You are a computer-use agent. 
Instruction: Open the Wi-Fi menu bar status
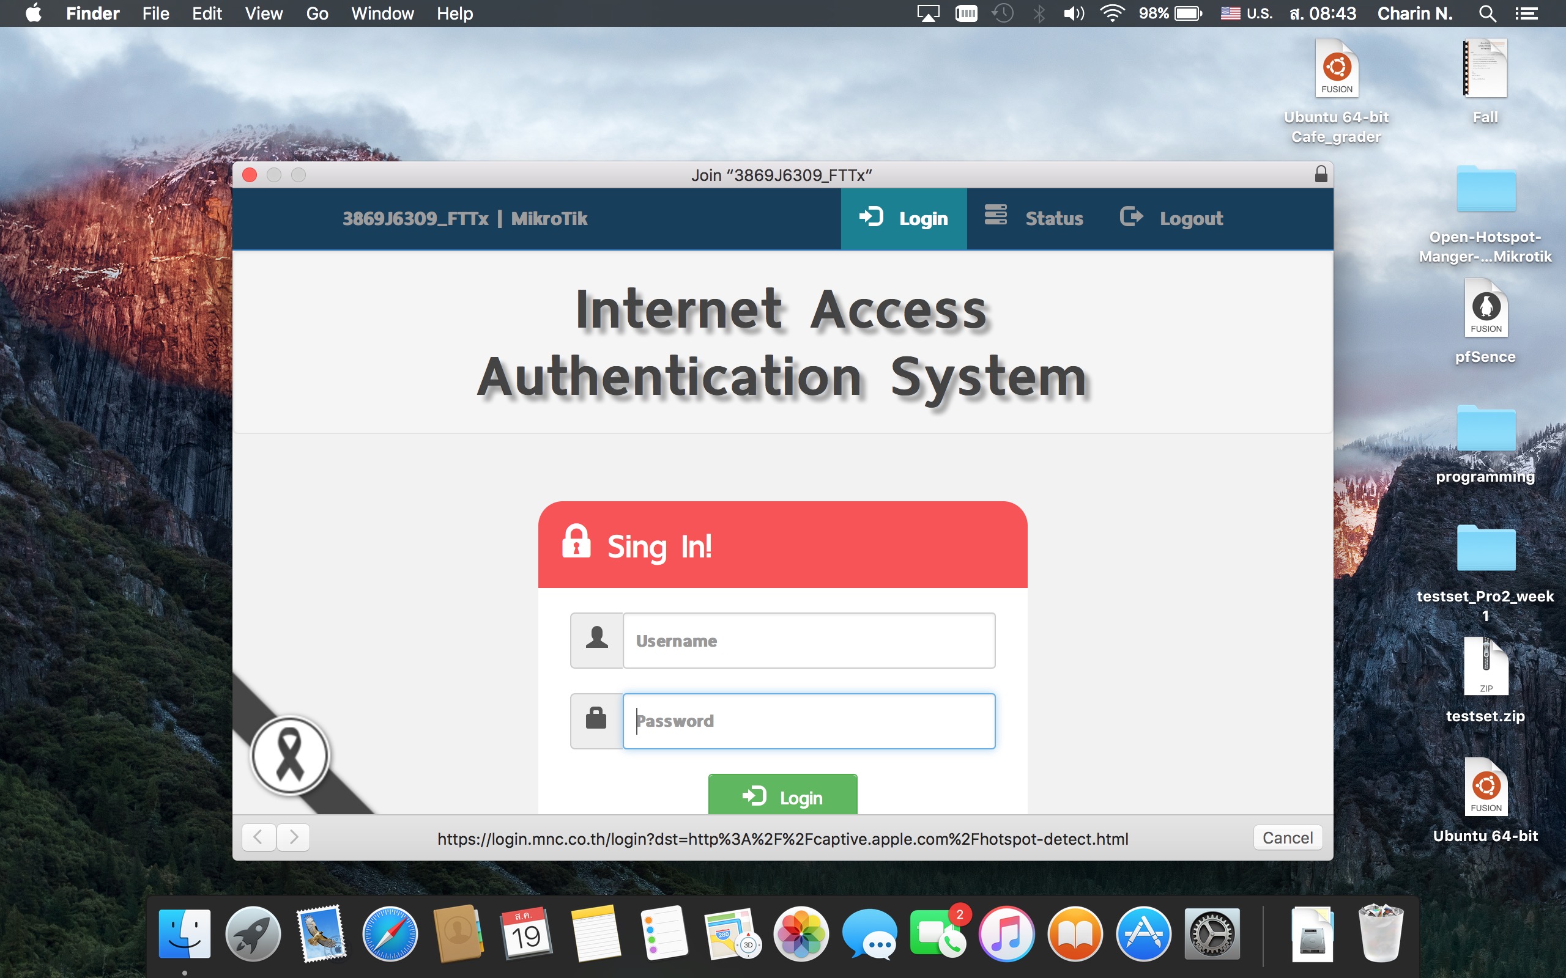pos(1111,13)
